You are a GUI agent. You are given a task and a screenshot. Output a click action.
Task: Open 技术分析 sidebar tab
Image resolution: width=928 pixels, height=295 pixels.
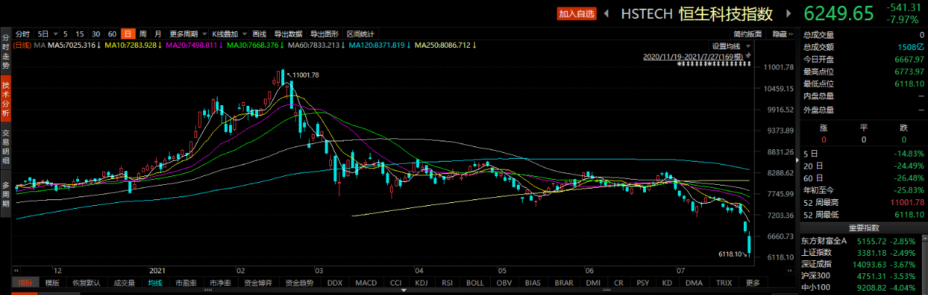pos(6,99)
